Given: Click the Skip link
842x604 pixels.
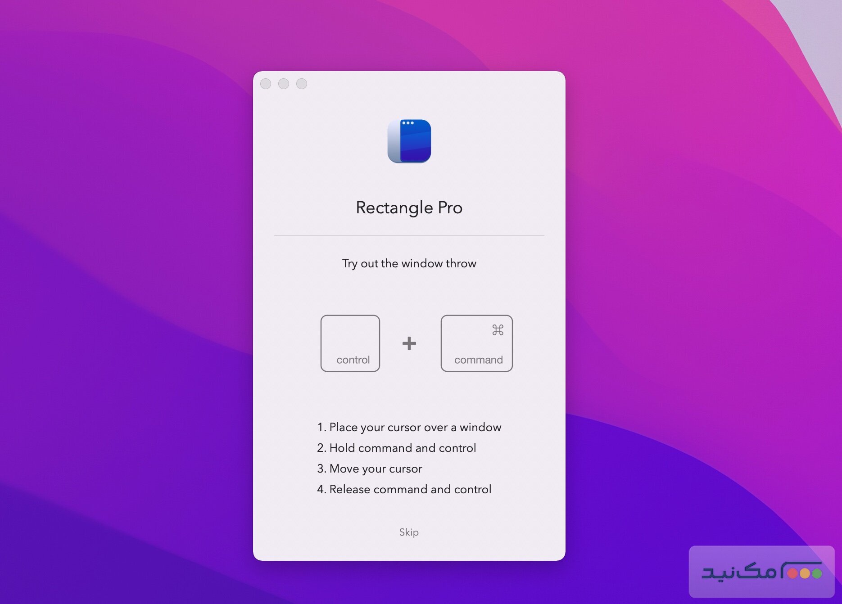Looking at the screenshot, I should tap(408, 532).
